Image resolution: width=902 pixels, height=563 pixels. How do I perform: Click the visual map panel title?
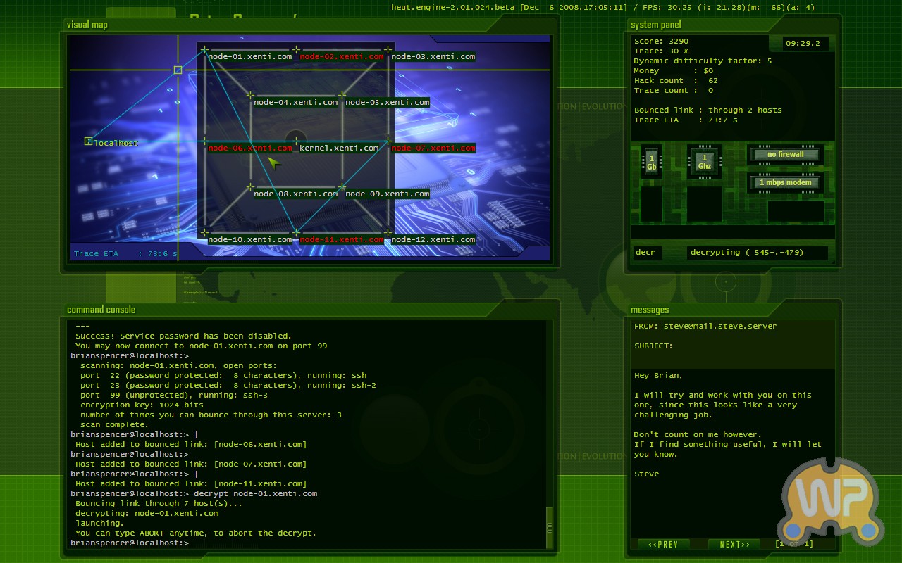[87, 25]
